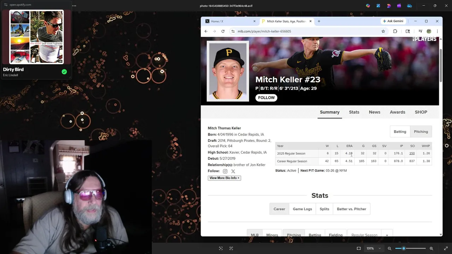Viewport: 452px width, 254px height.
Task: Click the zoom in magnifier icon
Action: click(x=431, y=248)
